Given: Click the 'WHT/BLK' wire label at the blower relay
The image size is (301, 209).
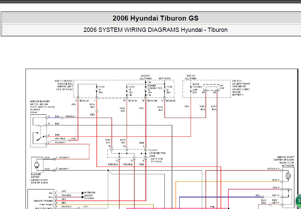Looking at the screenshot, I should 60,138.
